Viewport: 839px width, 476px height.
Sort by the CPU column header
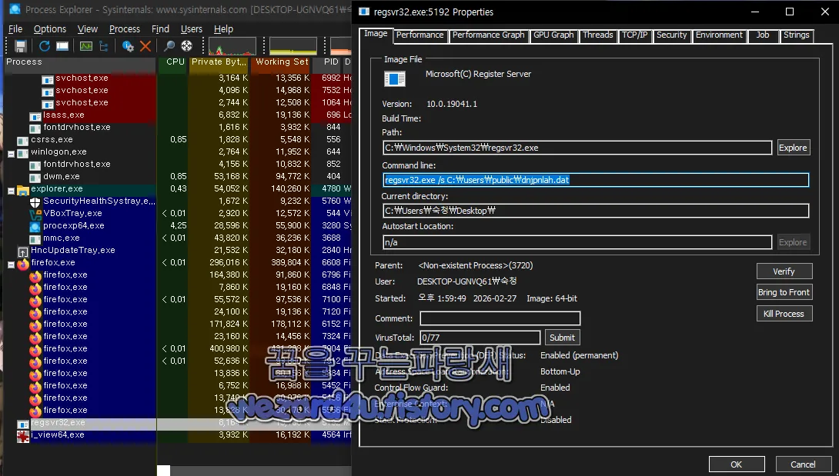point(173,62)
